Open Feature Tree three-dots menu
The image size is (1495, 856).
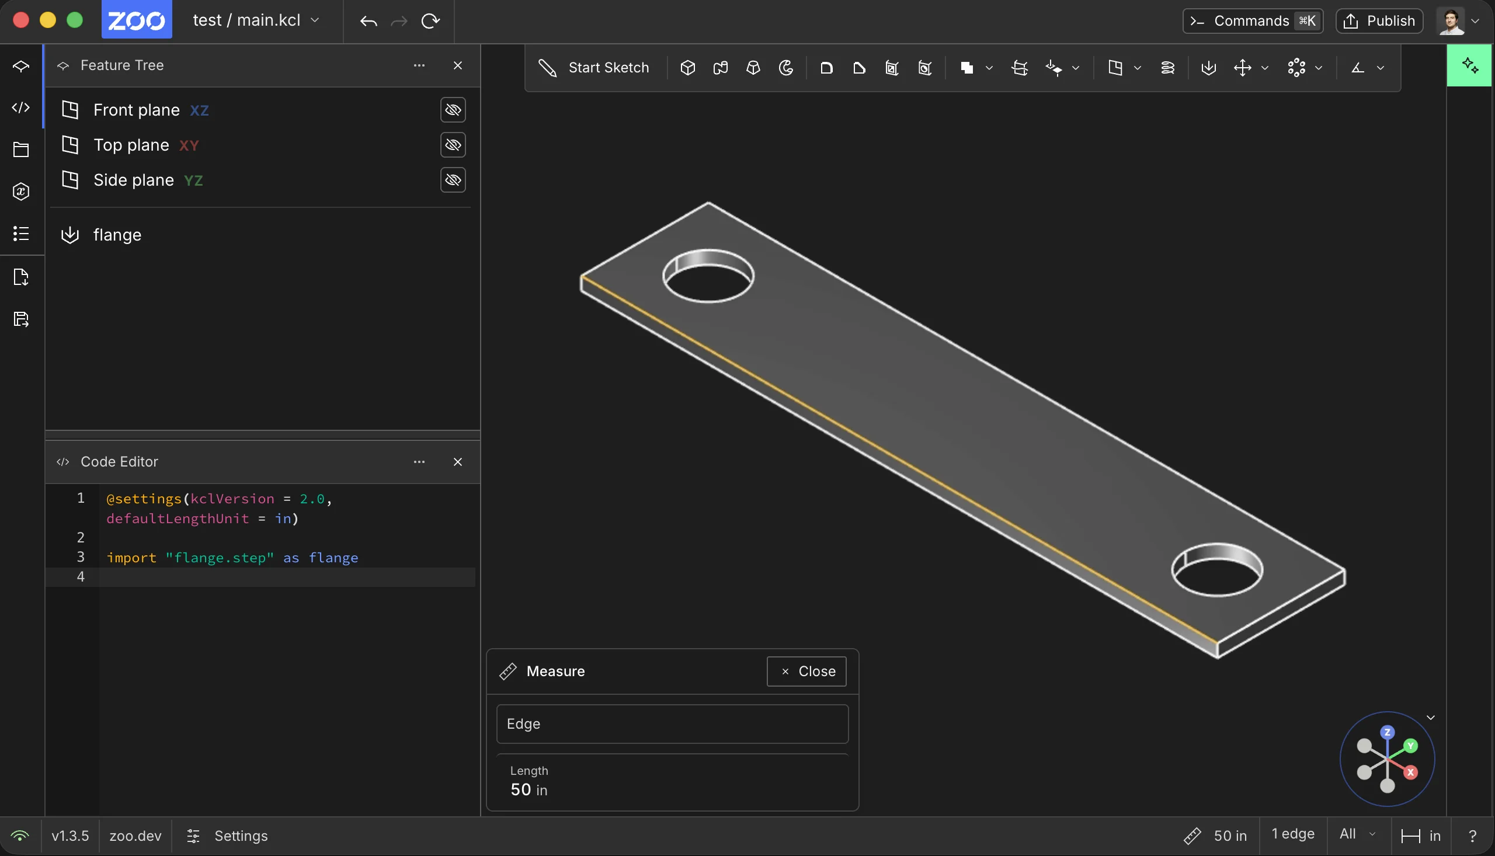pos(419,66)
